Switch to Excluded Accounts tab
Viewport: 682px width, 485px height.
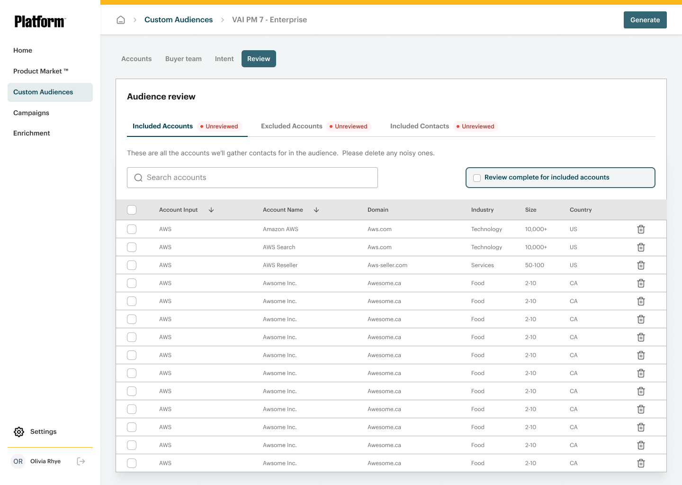point(292,126)
